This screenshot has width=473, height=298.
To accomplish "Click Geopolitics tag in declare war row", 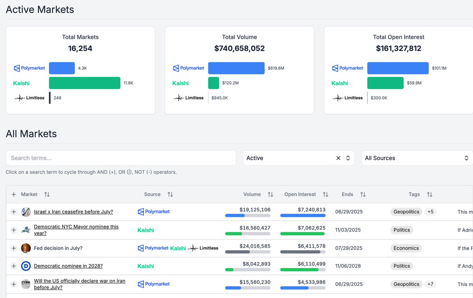I will (406, 284).
